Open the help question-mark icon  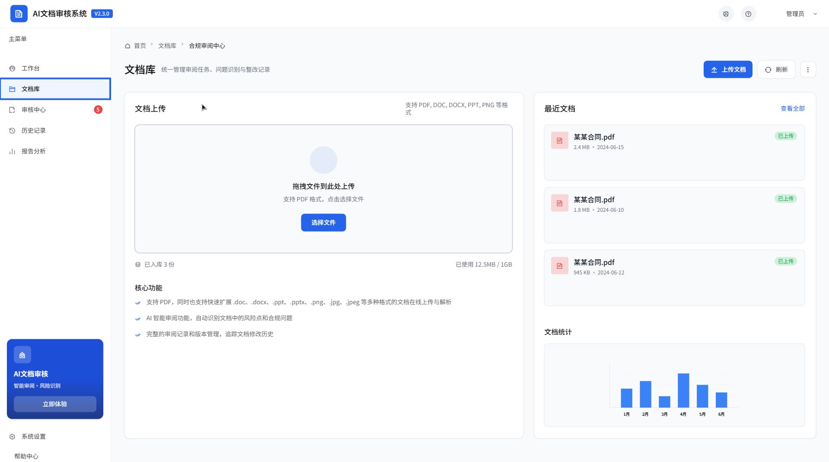(x=748, y=14)
